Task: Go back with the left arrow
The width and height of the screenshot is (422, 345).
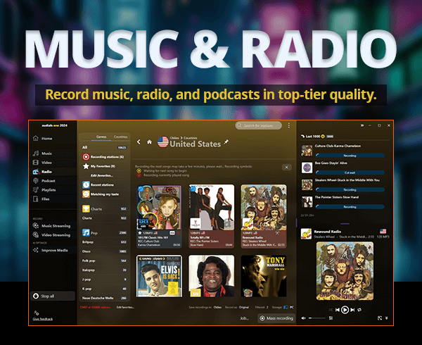Action: click(x=139, y=142)
